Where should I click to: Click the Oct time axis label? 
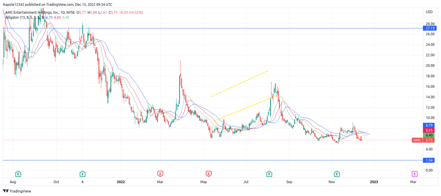[x=56, y=182]
